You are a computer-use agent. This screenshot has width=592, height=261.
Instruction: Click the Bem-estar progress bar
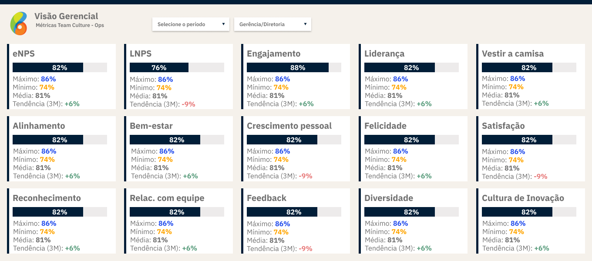(177, 140)
